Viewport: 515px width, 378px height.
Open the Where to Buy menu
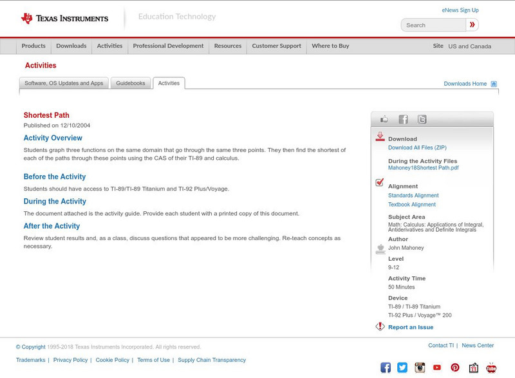tap(330, 46)
